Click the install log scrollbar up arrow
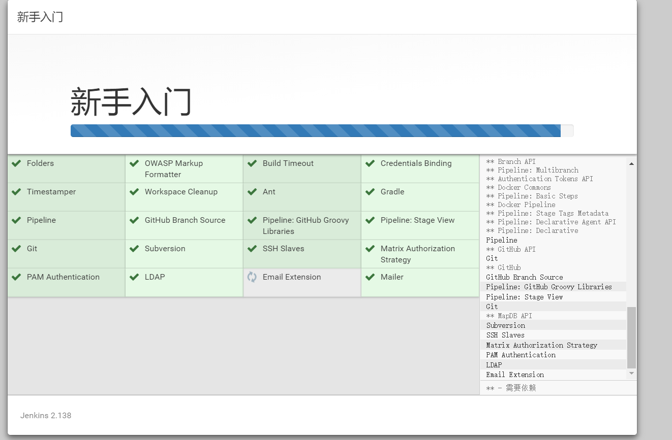 coord(631,163)
